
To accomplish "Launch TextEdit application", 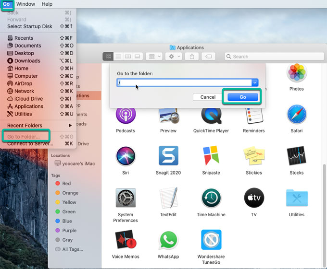I will 168,198.
